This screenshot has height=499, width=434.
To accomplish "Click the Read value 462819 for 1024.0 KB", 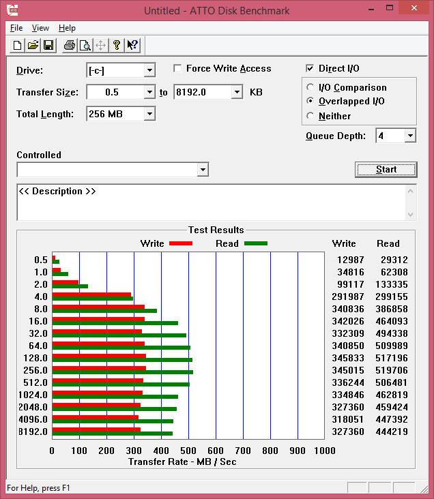I will 391,395.
